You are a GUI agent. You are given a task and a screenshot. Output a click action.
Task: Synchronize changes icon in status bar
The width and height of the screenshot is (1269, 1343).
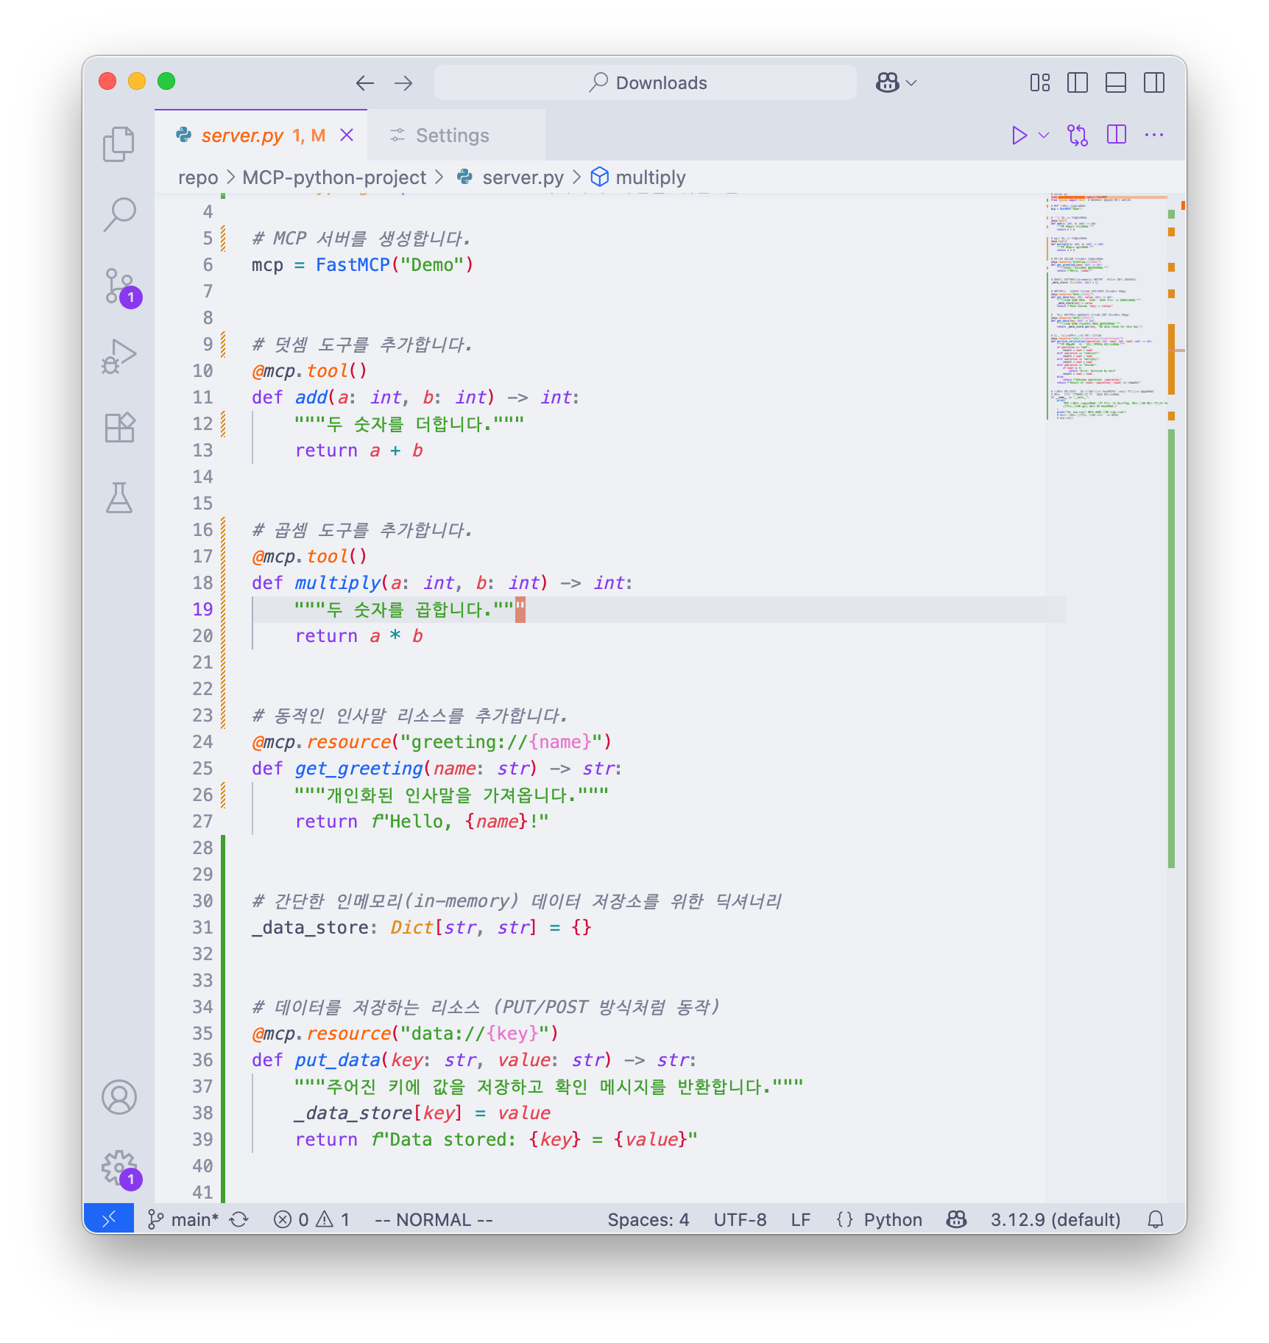coord(239,1220)
